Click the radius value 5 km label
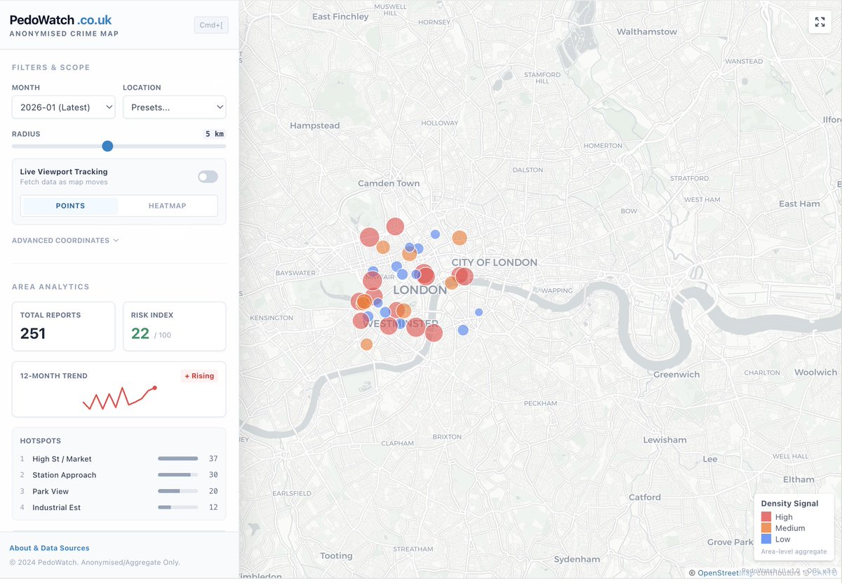The width and height of the screenshot is (842, 583). tap(215, 134)
